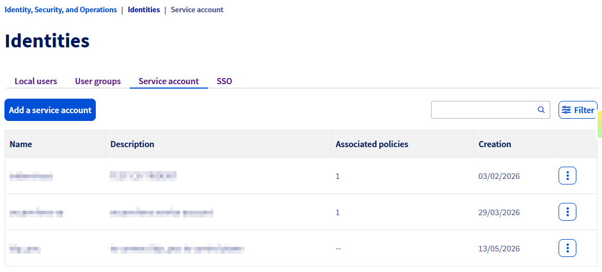
Task: Open the Identities breadcrumb link
Action: [x=144, y=9]
